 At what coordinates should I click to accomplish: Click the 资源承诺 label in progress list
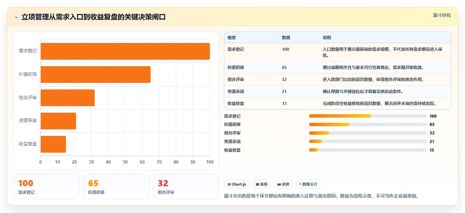[x=232, y=142]
